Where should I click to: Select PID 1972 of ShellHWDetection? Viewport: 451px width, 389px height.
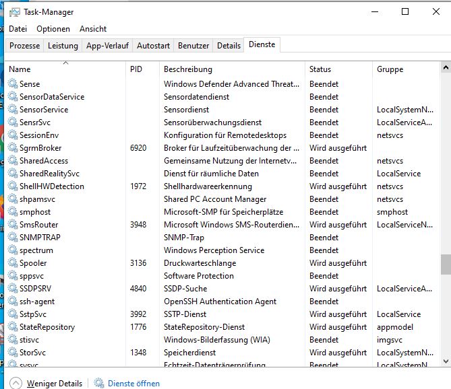138,186
